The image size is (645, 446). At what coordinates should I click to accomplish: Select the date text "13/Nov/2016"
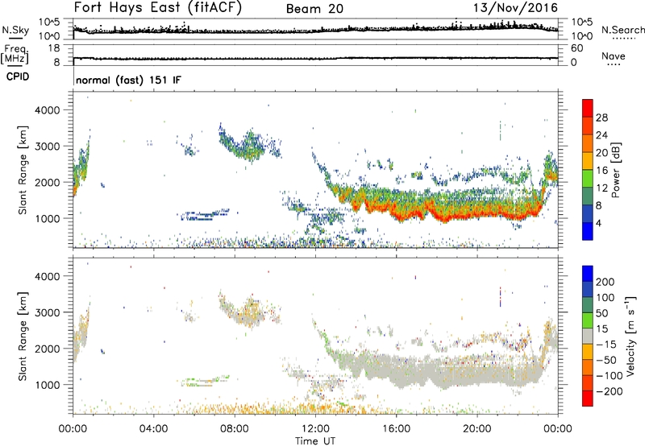point(515,8)
